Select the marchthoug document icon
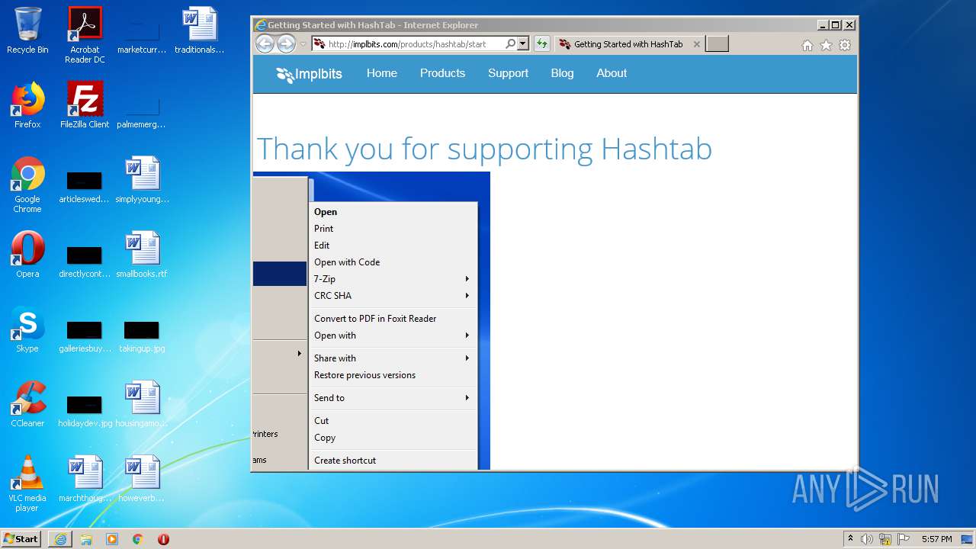The height and width of the screenshot is (549, 976). [85, 479]
